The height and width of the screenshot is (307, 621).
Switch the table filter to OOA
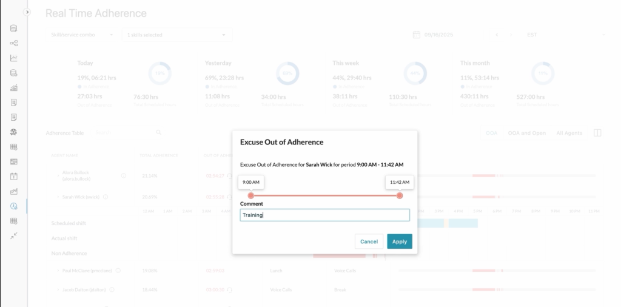pos(491,133)
